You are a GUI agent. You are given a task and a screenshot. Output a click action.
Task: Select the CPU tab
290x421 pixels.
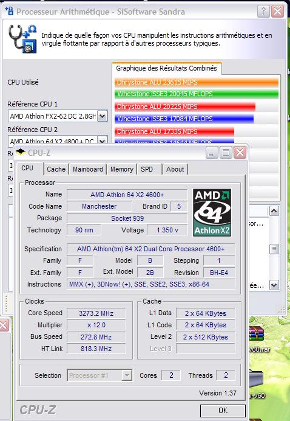coord(27,168)
